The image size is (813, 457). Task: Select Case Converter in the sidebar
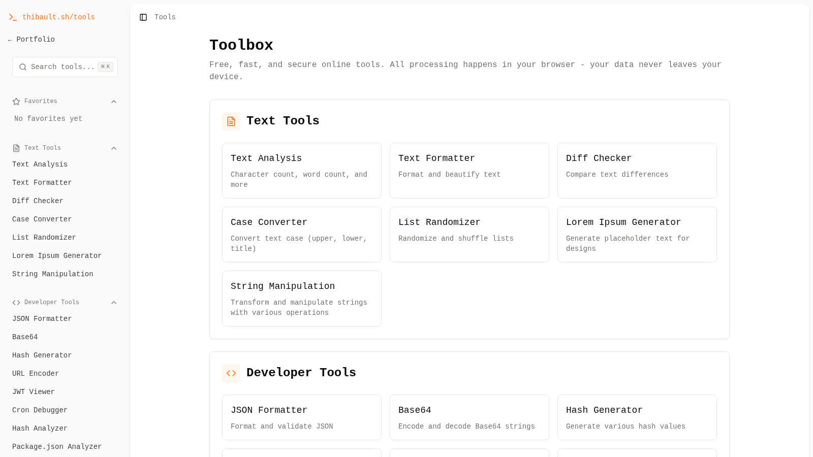point(65,219)
